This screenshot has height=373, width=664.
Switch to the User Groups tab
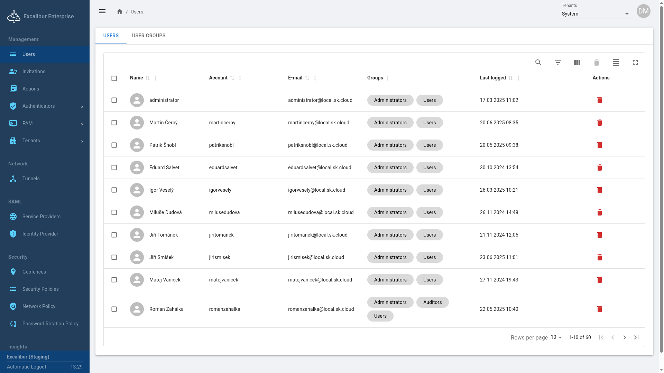pyautogui.click(x=149, y=36)
